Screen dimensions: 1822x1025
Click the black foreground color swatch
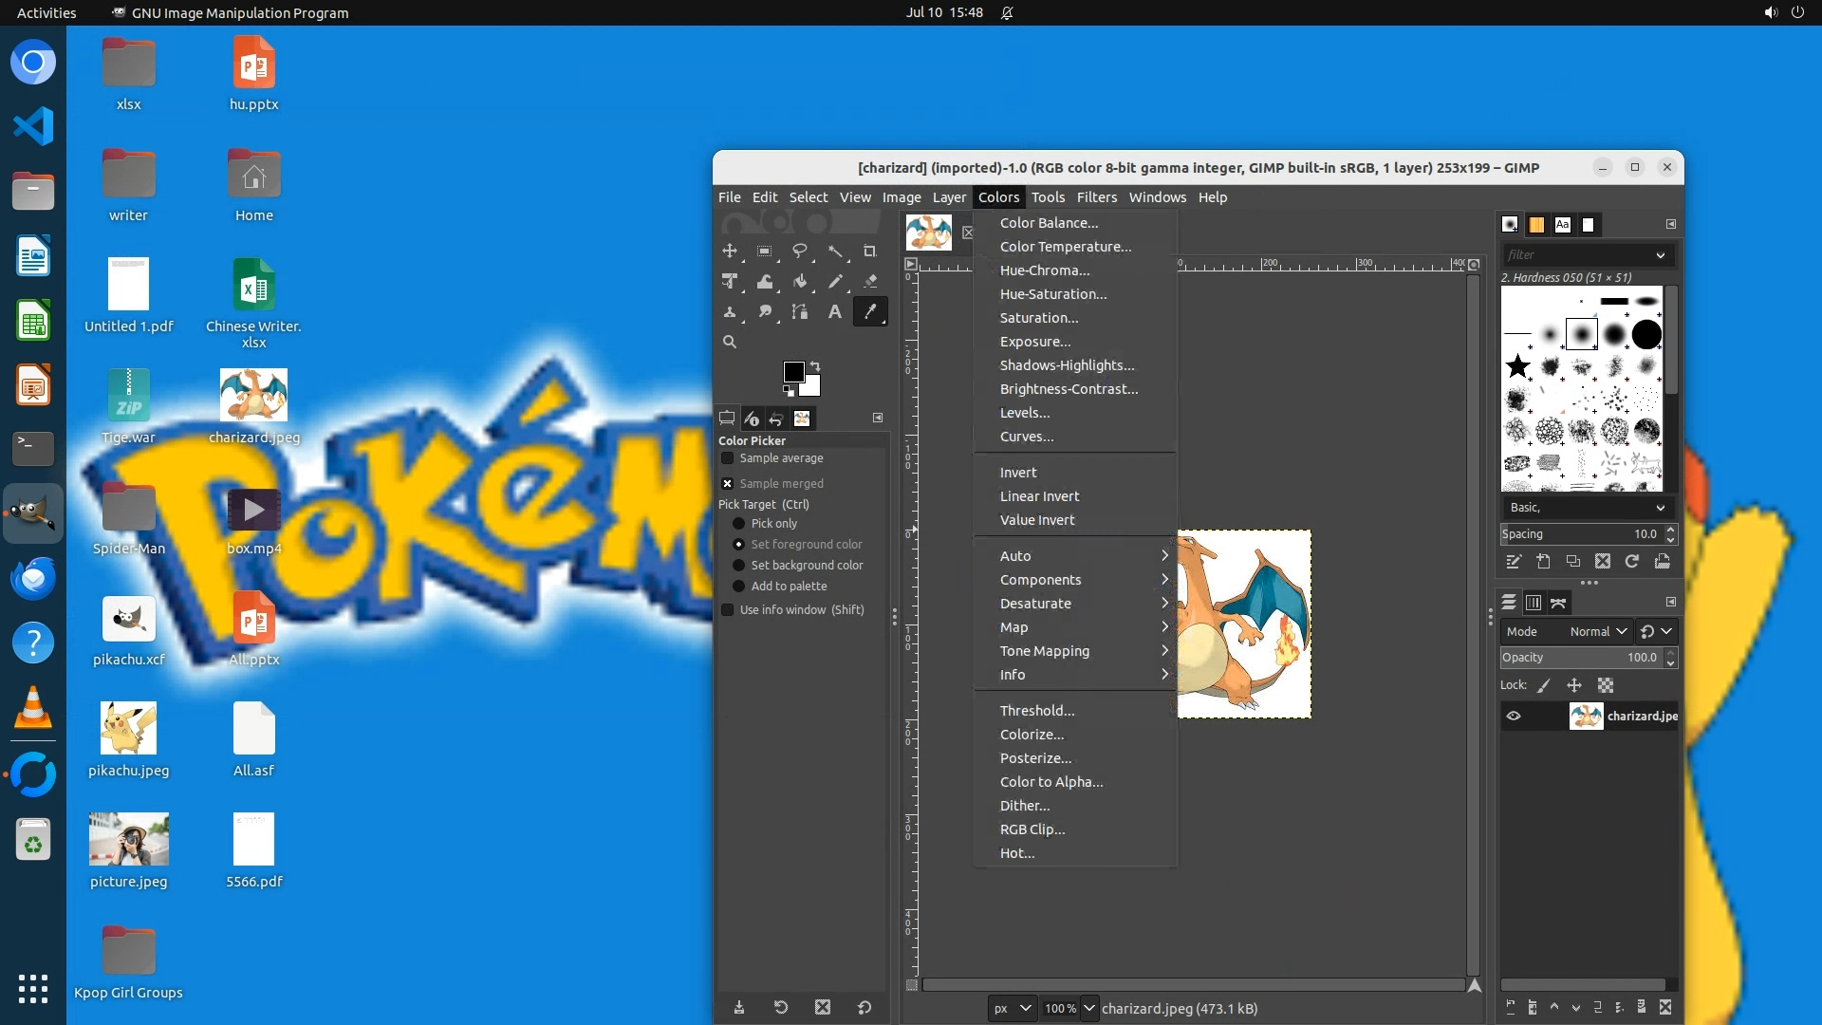pyautogui.click(x=792, y=371)
